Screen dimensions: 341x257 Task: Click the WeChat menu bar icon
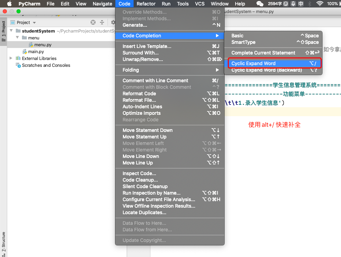coord(260,4)
